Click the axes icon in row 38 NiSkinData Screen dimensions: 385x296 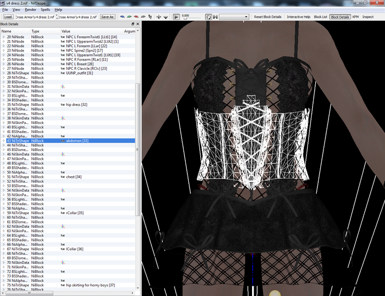tap(63, 118)
